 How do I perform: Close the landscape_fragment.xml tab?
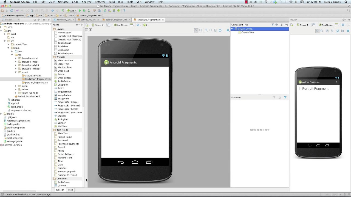coord(163,20)
